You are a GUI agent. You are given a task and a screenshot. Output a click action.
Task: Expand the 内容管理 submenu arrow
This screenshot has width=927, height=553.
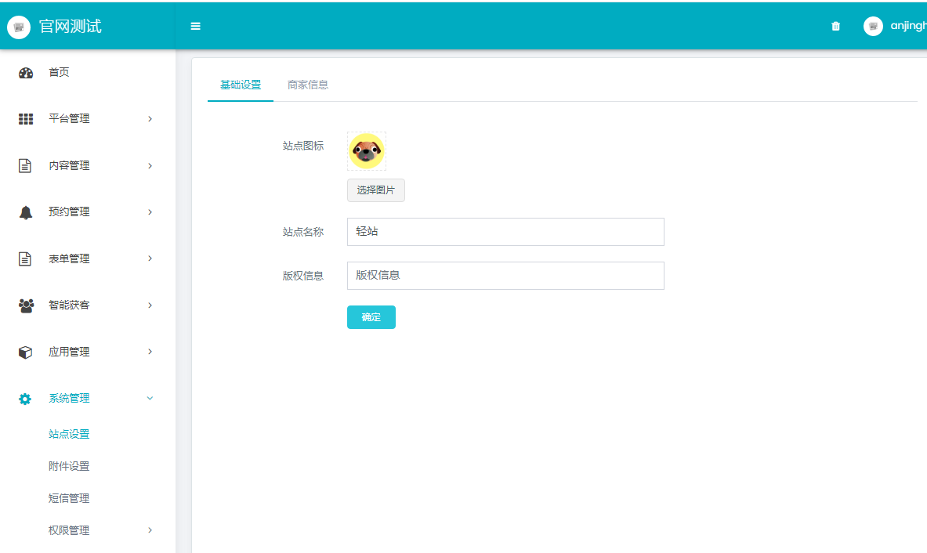point(150,166)
